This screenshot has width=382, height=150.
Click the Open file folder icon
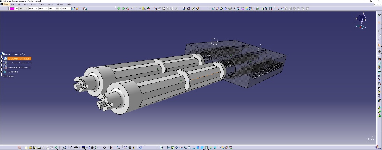click(x=31, y=148)
